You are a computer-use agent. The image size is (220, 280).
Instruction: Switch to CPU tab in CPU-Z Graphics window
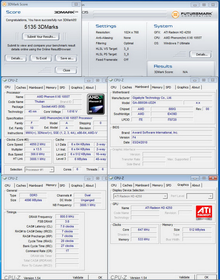coord(114,185)
